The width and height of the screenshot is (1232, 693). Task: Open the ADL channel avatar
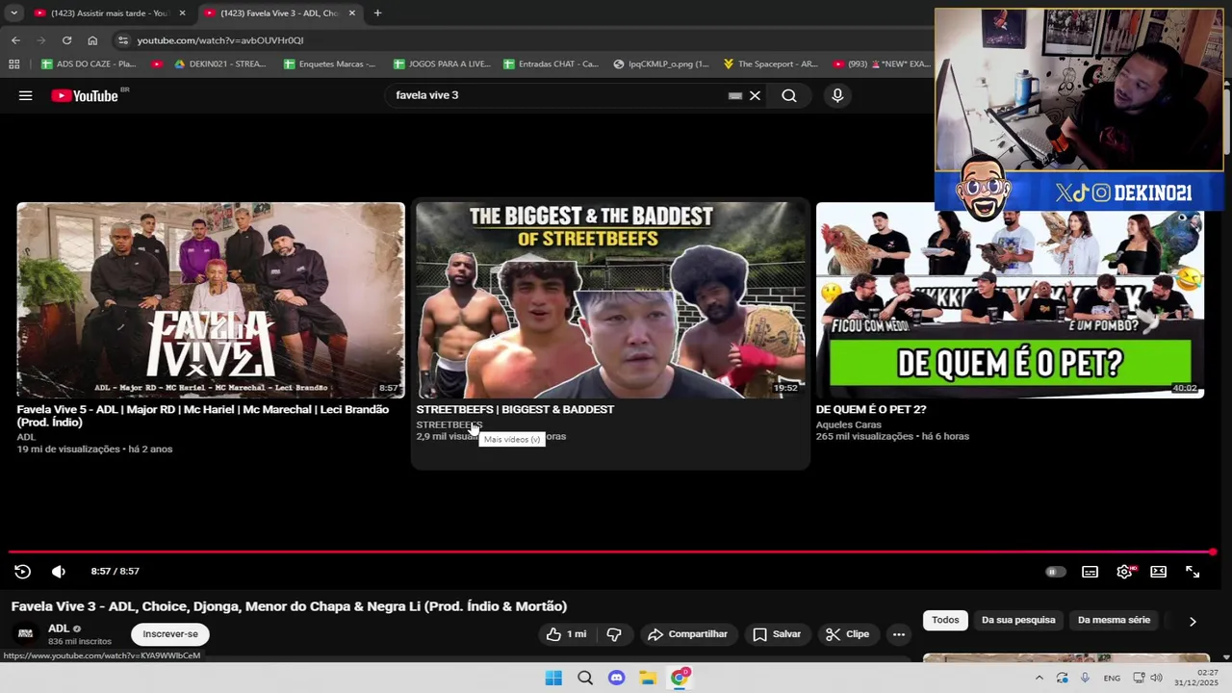pyautogui.click(x=26, y=633)
